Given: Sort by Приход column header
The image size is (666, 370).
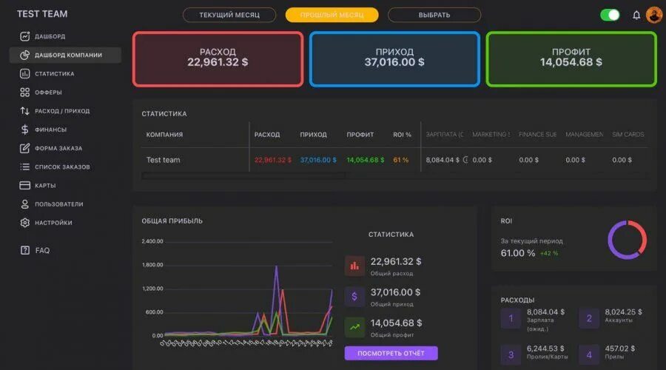Looking at the screenshot, I should click(x=314, y=134).
